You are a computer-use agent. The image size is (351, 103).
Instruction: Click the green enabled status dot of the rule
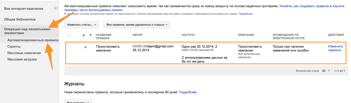pos(85,47)
